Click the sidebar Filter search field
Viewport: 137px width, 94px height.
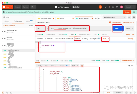[x=18, y=17]
